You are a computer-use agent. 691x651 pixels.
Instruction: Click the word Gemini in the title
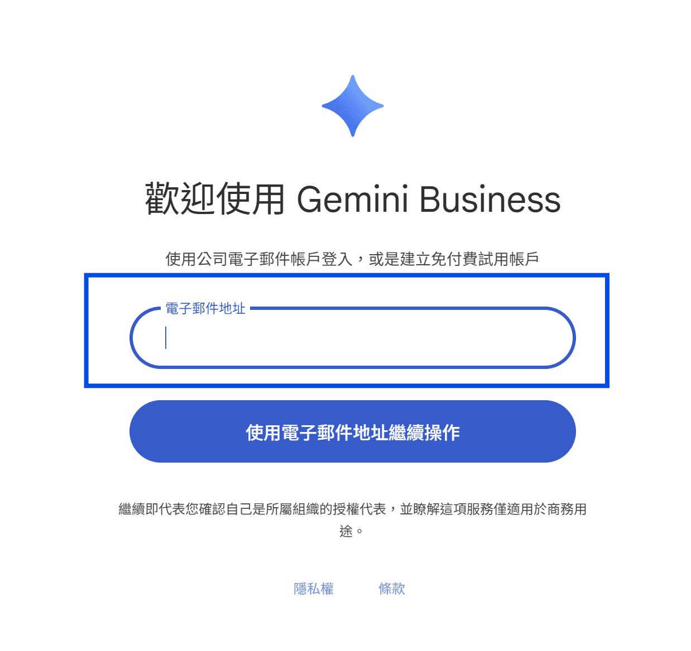tap(353, 200)
